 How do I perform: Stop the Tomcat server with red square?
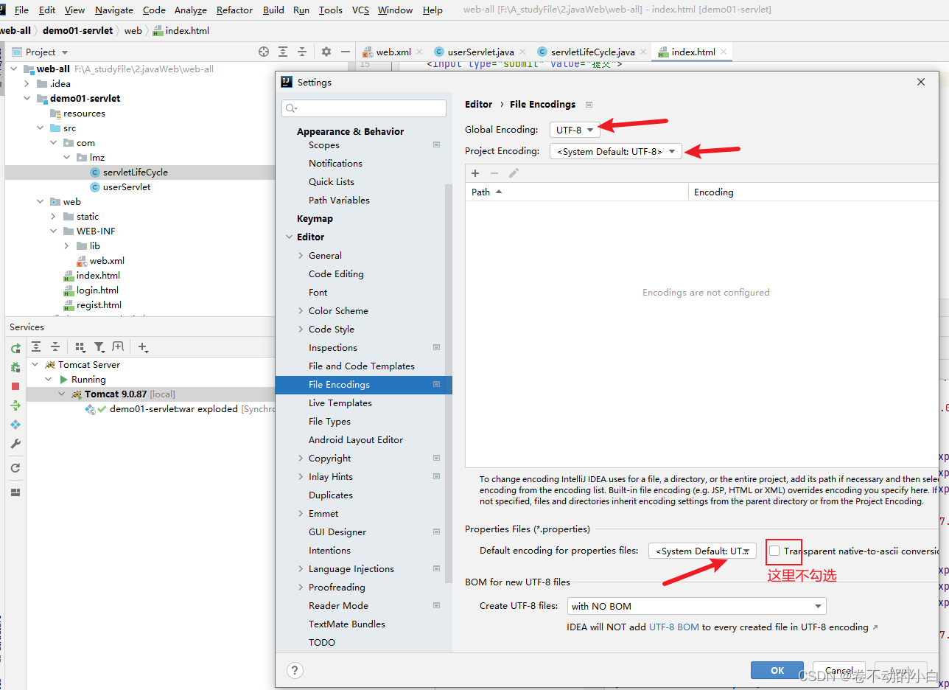coord(15,386)
